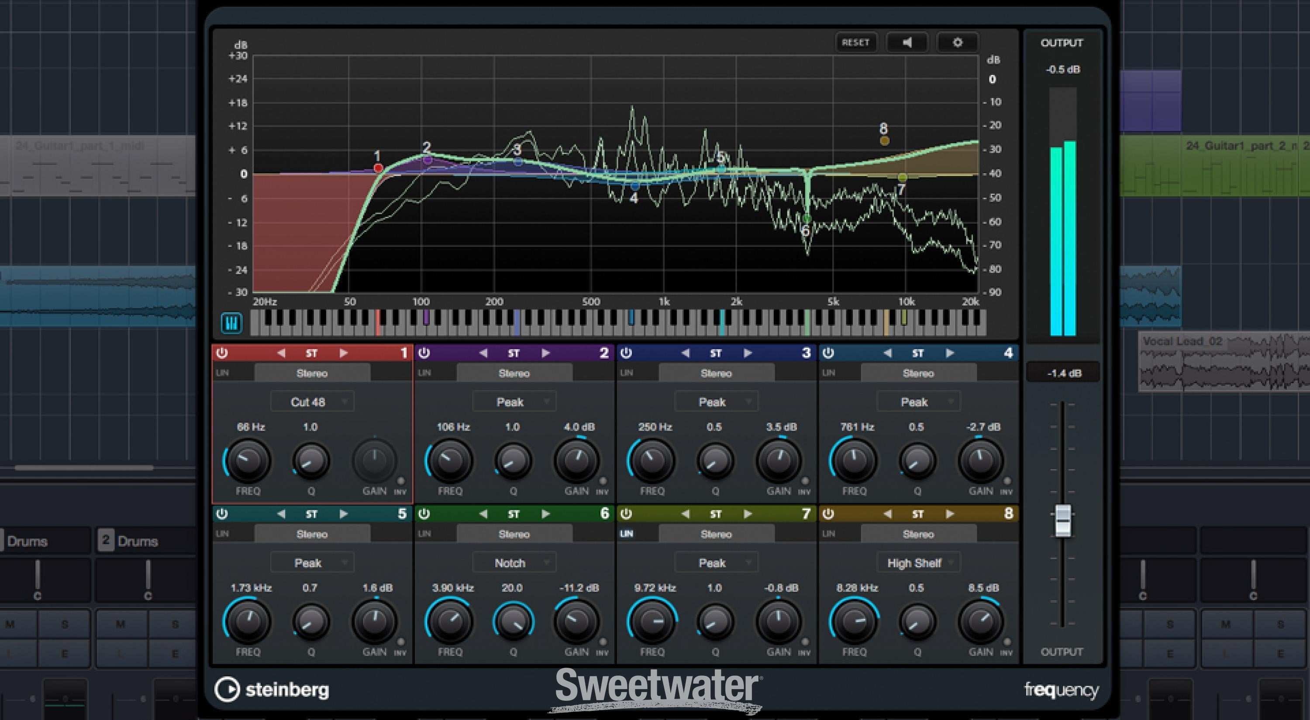1310x720 pixels.
Task: Click band 6 left arrow
Action: [483, 514]
